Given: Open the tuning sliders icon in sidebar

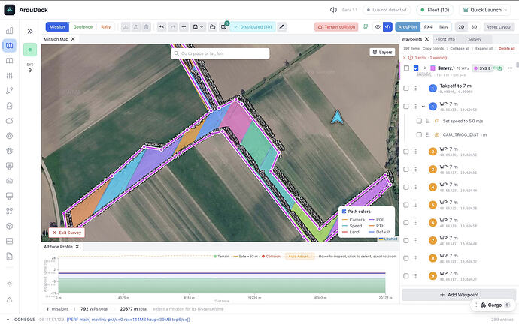Looking at the screenshot, I should pyautogui.click(x=9, y=76).
